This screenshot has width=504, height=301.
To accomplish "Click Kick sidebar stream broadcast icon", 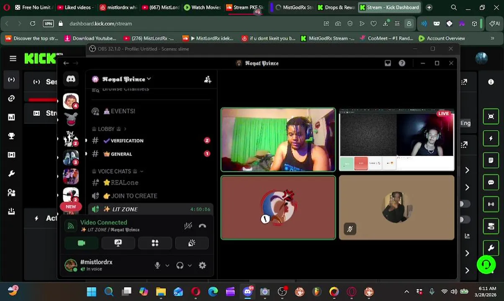I will click(x=11, y=79).
